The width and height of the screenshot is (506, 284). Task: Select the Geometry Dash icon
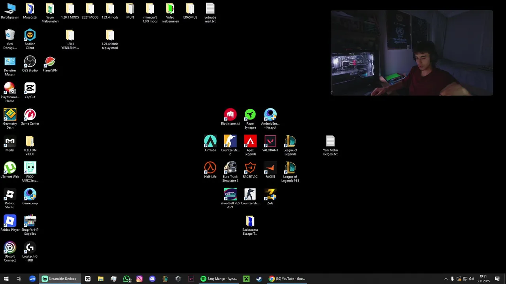pyautogui.click(x=10, y=119)
